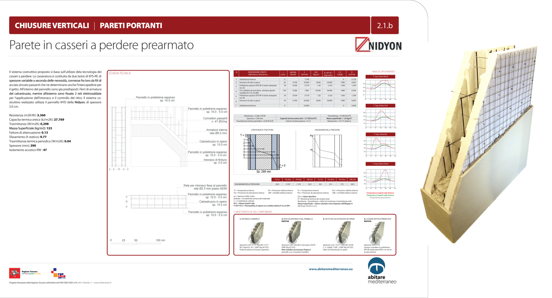Click the NIDYON company logo
The height and width of the screenshot is (298, 552).
coord(378,45)
